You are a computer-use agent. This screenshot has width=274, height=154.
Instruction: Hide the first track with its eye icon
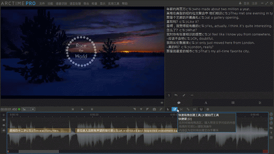[x=4, y=120]
